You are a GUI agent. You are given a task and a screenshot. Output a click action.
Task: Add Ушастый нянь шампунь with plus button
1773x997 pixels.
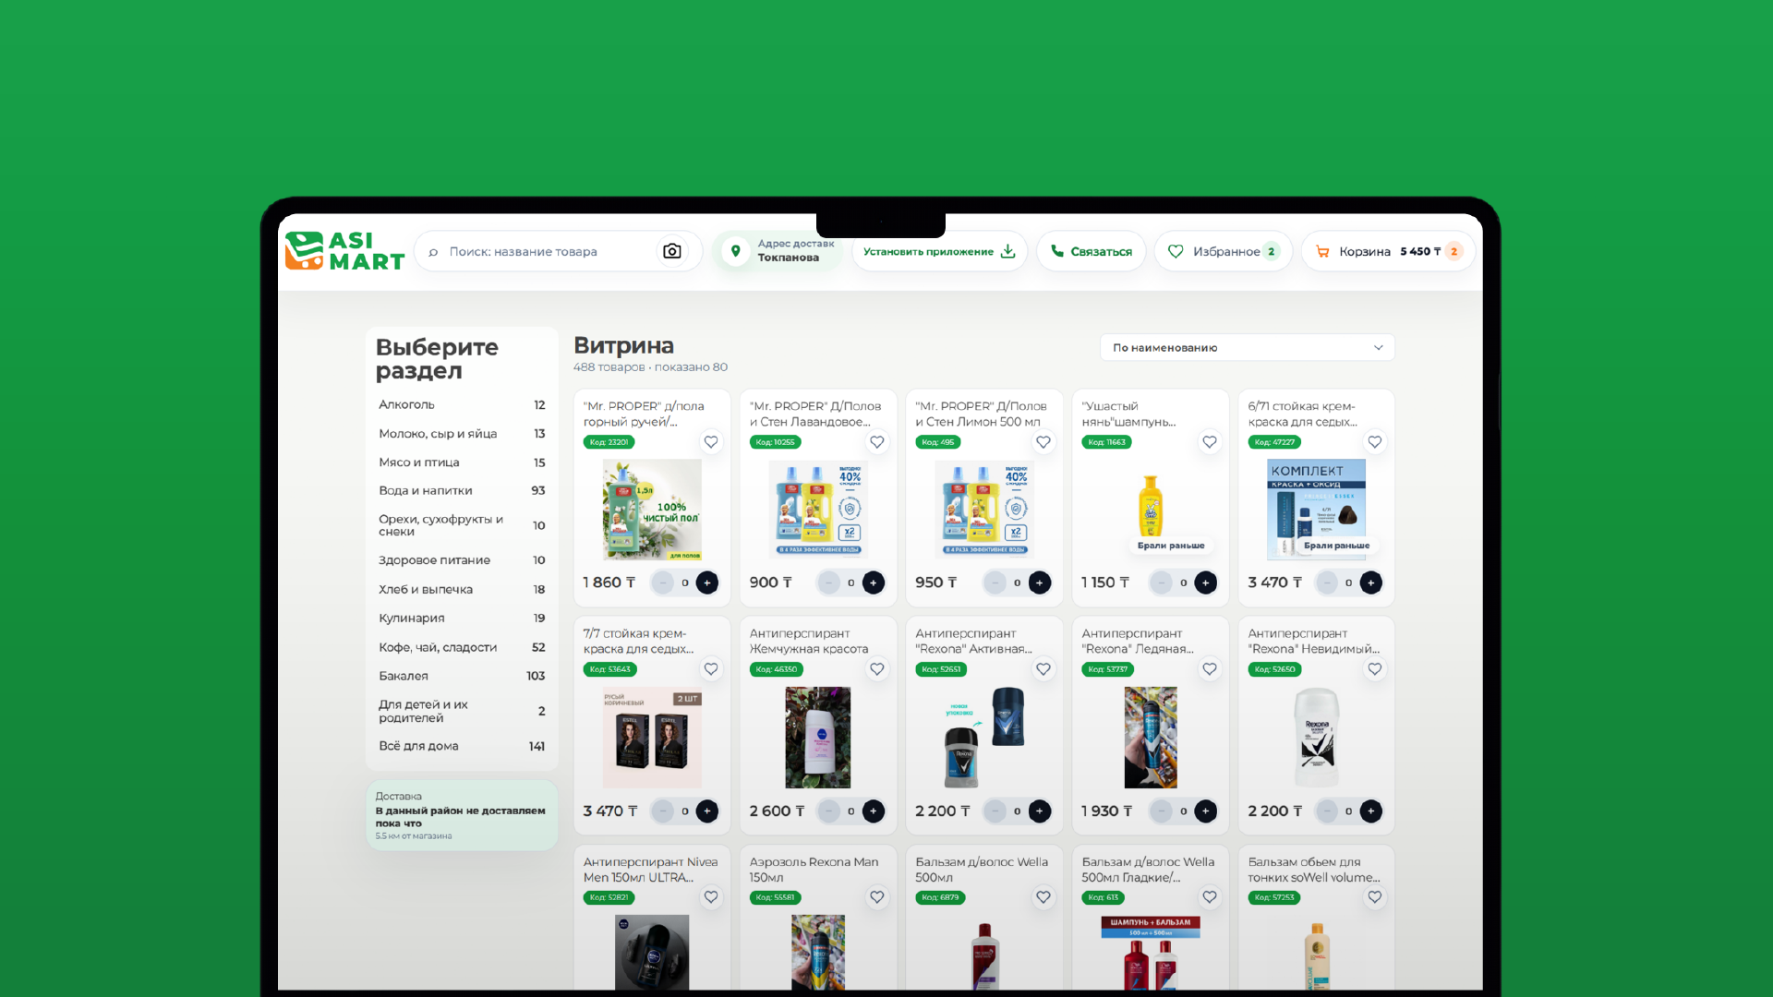click(x=1206, y=583)
